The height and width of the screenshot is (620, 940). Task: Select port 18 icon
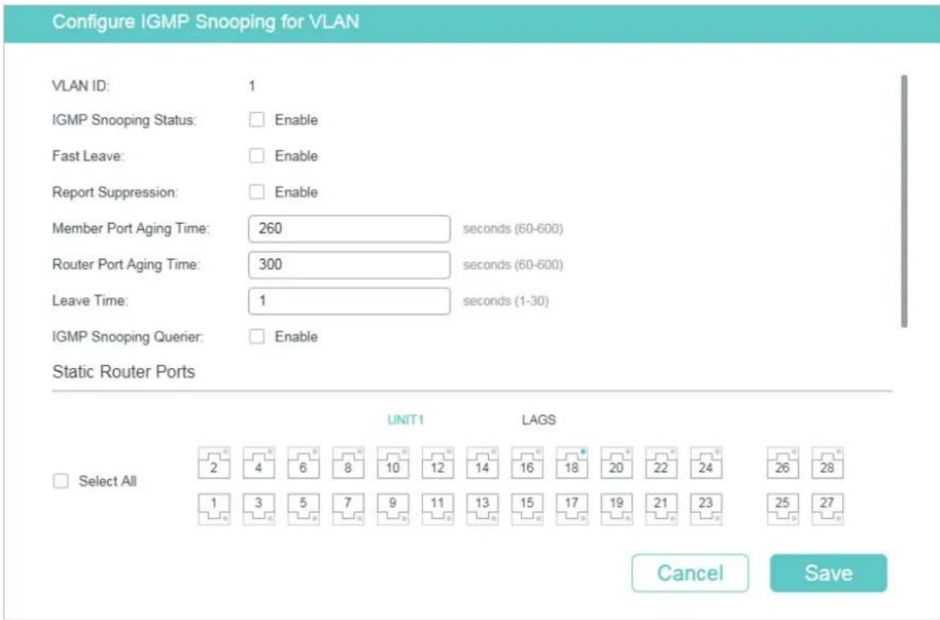point(572,463)
